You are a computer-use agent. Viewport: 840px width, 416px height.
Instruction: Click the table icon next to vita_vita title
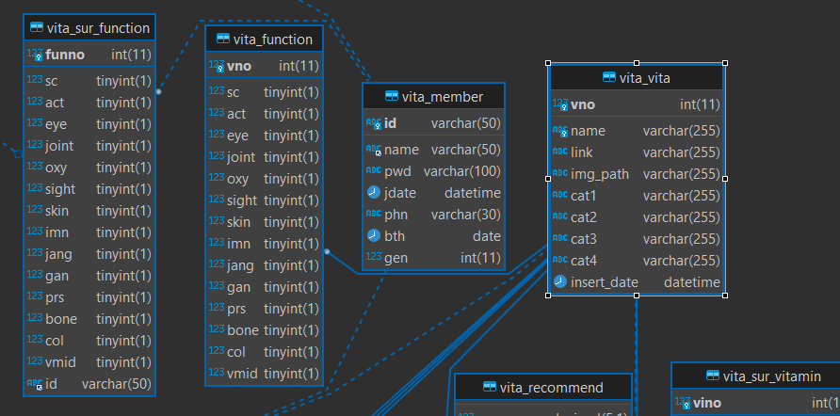tap(609, 77)
